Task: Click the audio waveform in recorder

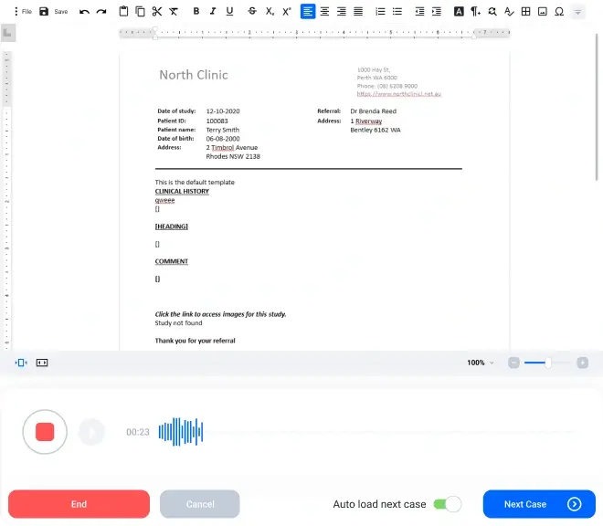Action: click(x=181, y=432)
